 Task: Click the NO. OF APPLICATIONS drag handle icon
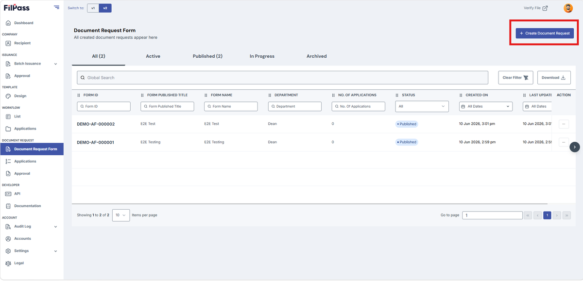pos(334,95)
